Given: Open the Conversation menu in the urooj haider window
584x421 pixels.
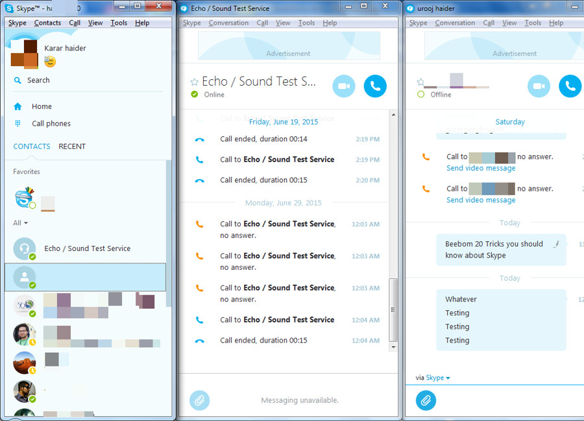Looking at the screenshot, I should point(455,23).
